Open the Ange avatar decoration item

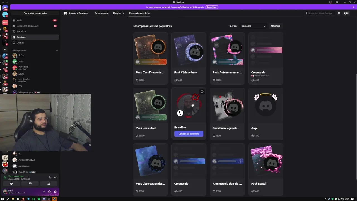266,114
